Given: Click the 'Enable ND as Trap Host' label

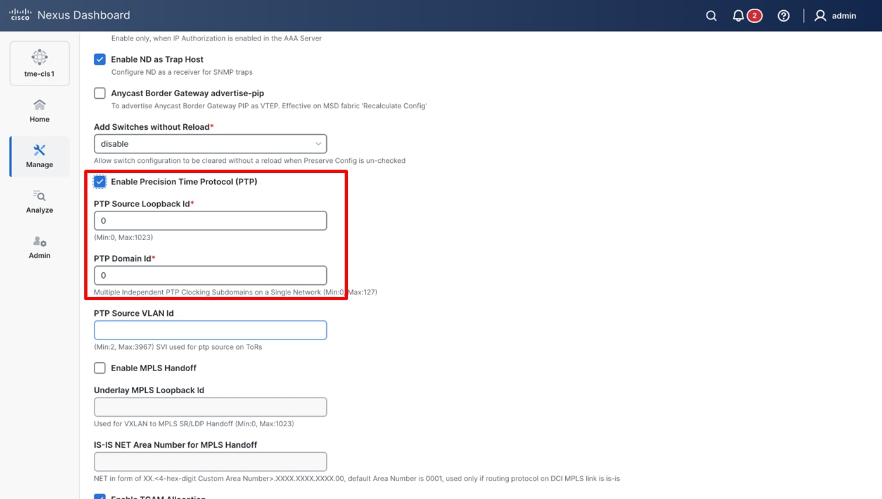Looking at the screenshot, I should (x=157, y=60).
